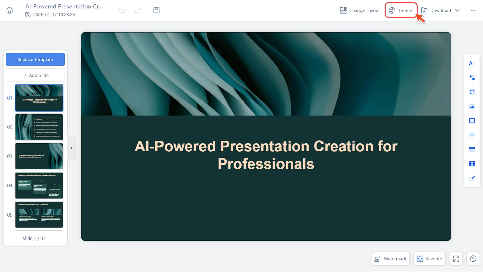This screenshot has width=483, height=272.
Task: Save presentation with the save icon
Action: click(x=156, y=10)
